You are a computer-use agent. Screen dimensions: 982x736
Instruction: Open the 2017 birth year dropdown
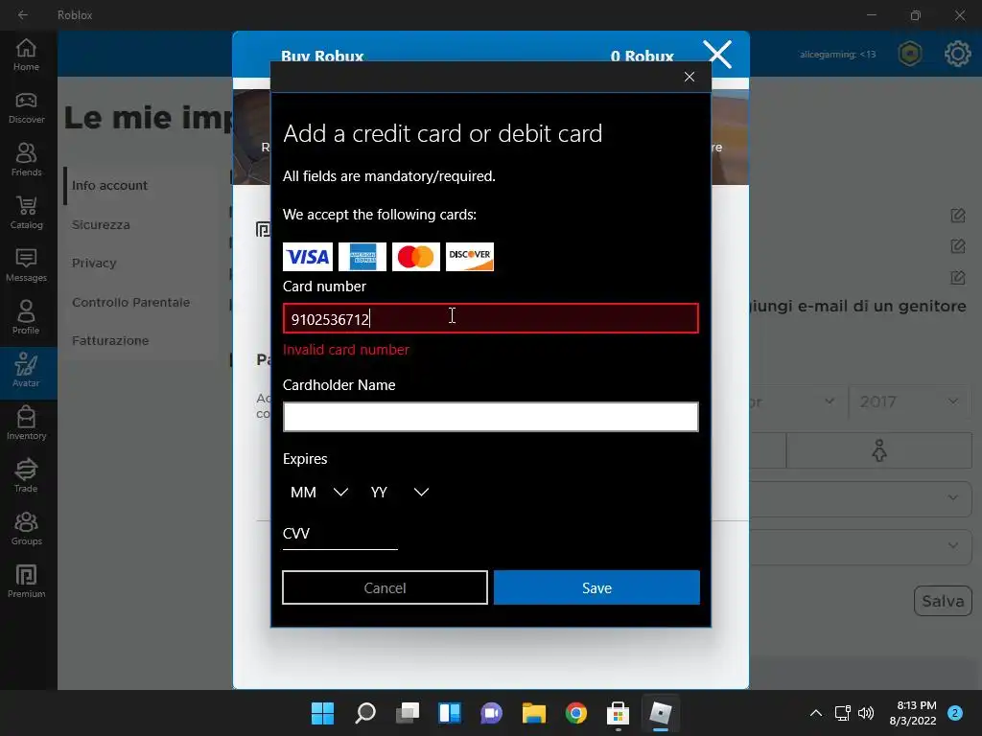point(910,402)
